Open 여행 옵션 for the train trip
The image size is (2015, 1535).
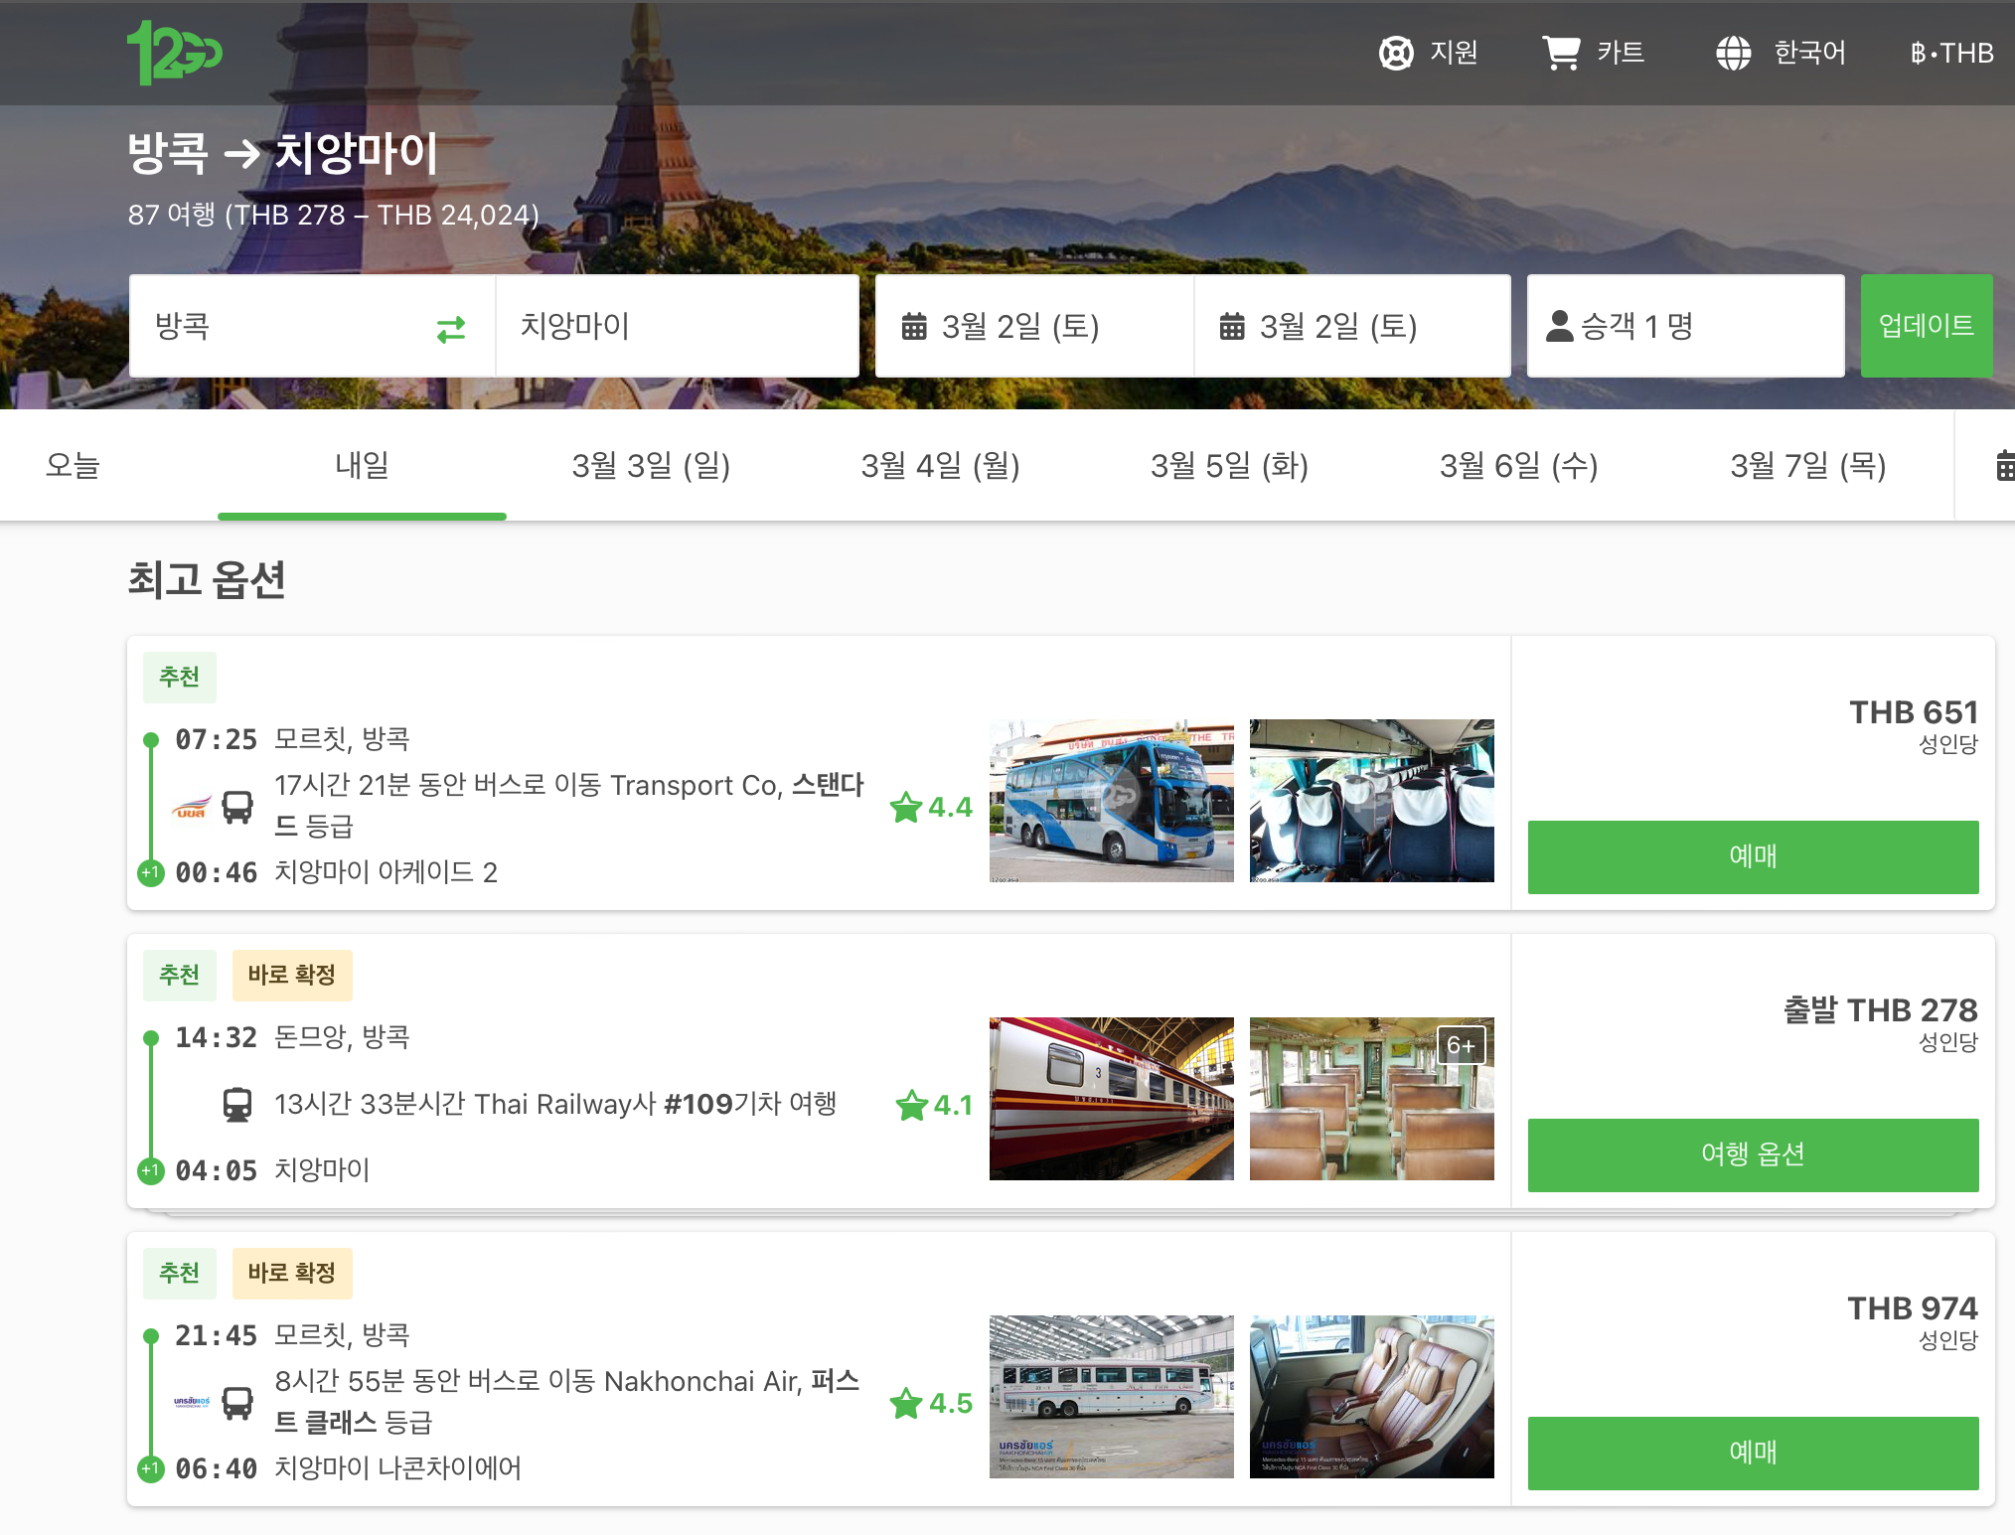pyautogui.click(x=1753, y=1154)
